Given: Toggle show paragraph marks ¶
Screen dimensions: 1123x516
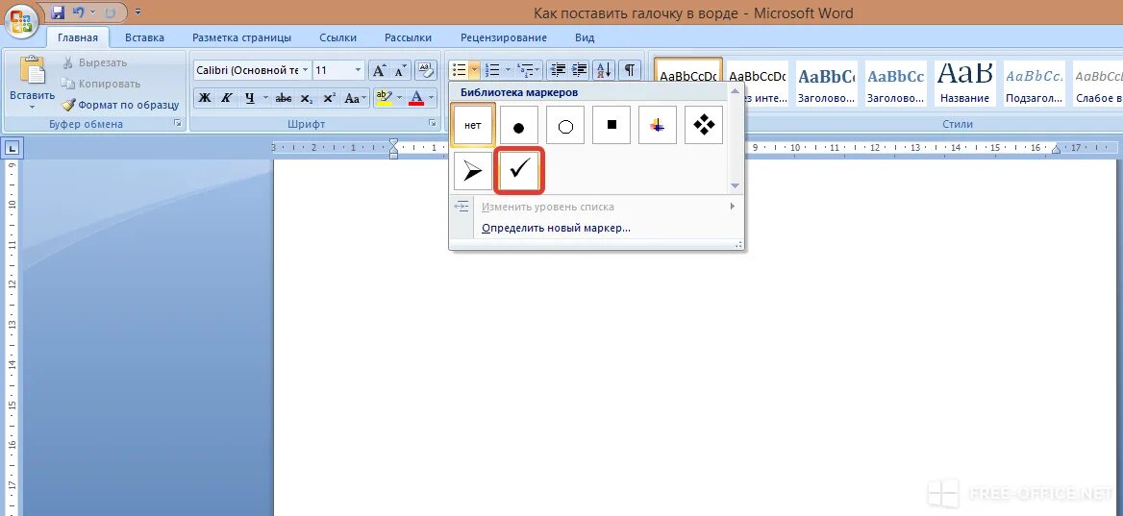Looking at the screenshot, I should coord(629,70).
